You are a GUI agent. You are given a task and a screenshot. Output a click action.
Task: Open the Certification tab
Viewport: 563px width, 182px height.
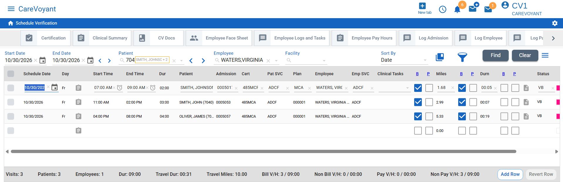pos(45,38)
